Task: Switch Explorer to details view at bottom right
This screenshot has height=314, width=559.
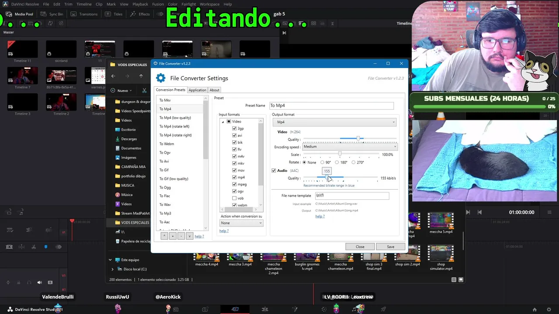Action: (x=454, y=280)
